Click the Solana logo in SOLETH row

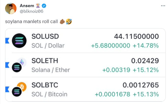17,67
